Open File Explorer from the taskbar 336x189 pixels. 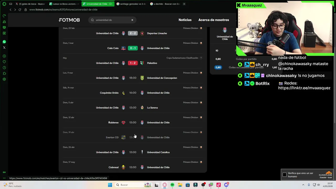[180, 185]
